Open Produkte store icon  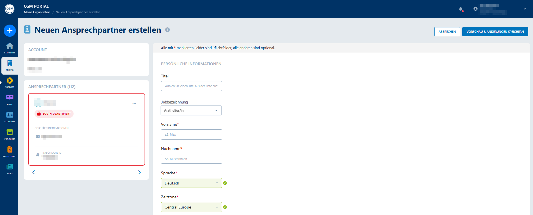click(x=10, y=132)
